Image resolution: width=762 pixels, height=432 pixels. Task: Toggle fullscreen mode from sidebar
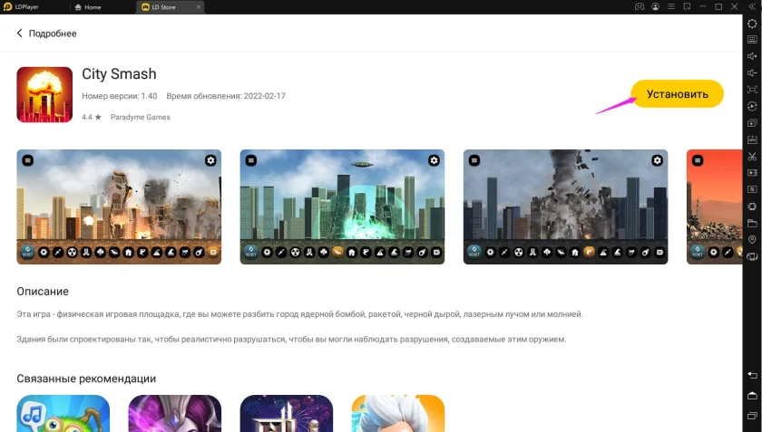click(752, 90)
